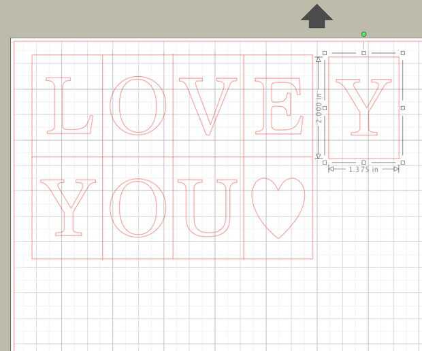The width and height of the screenshot is (422, 351).
Task: Click bottom-right resize handle of selected Y tile
Action: [403, 163]
